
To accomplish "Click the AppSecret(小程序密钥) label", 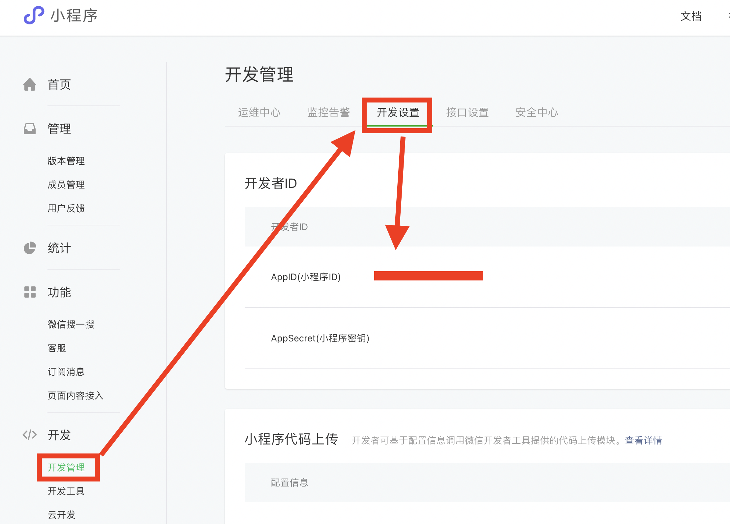I will click(x=320, y=338).
